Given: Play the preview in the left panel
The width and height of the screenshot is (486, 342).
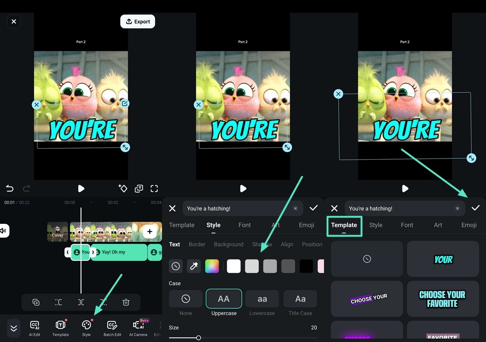Looking at the screenshot, I should [81, 189].
